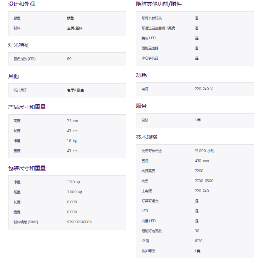Select the 技术规格 section heading
Image resolution: width=263 pixels, height=261 pixels.
147,137
